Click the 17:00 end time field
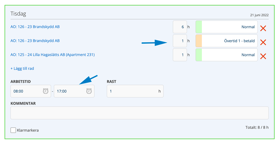 click(x=74, y=91)
